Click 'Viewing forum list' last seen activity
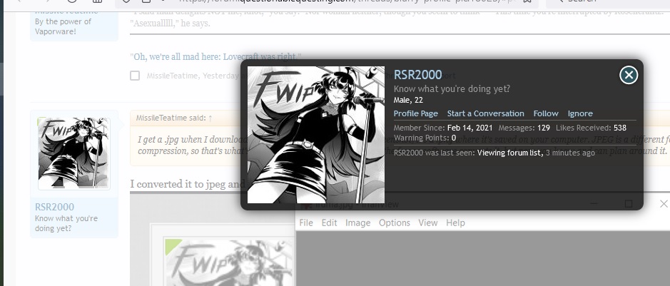Screen dimensions: 670x286 [510, 153]
